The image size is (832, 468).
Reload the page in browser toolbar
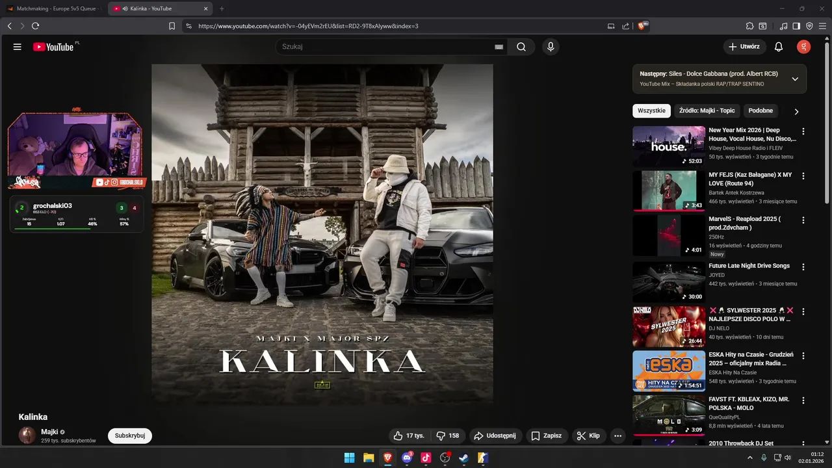pyautogui.click(x=35, y=26)
